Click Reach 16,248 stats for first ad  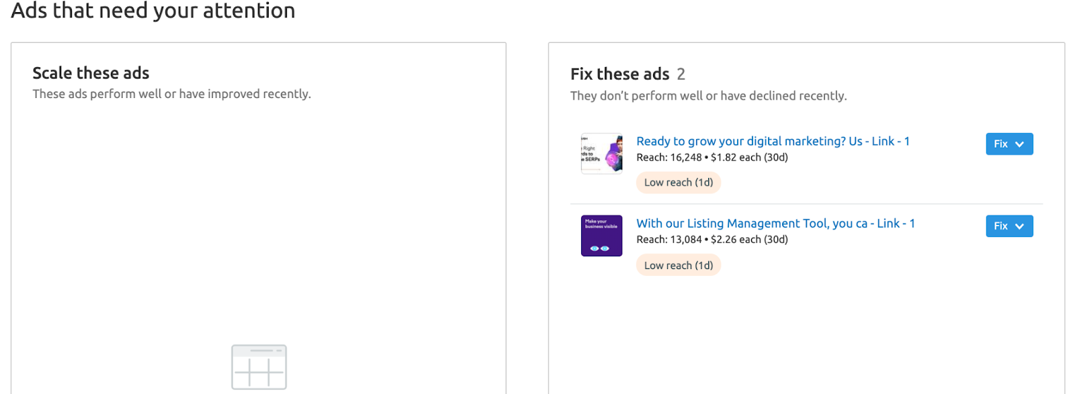click(712, 157)
